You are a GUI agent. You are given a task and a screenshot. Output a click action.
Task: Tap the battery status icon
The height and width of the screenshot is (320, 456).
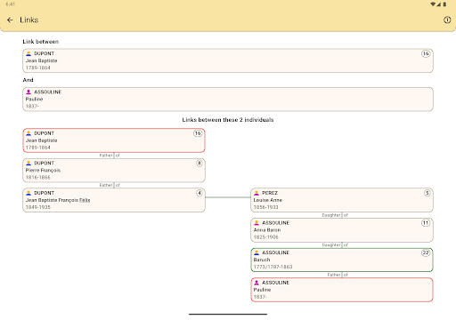(x=444, y=4)
